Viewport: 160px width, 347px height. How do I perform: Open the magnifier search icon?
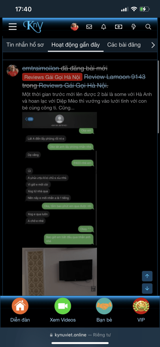(148, 27)
